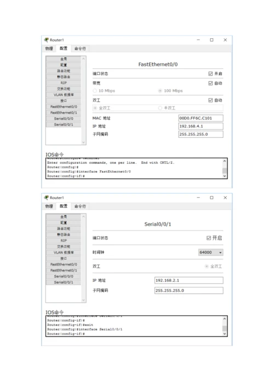Select FastEthernet0/0 in upper window sidebar
Screen dimensions: 274x387
click(64, 107)
